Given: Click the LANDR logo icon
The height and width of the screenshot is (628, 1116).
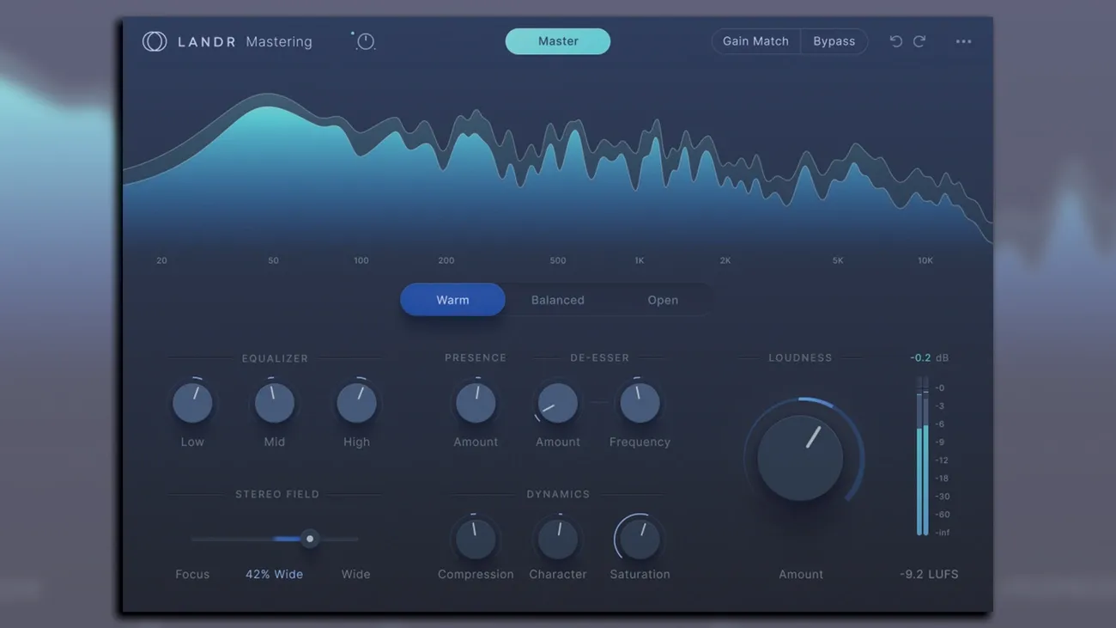Looking at the screenshot, I should [x=155, y=41].
